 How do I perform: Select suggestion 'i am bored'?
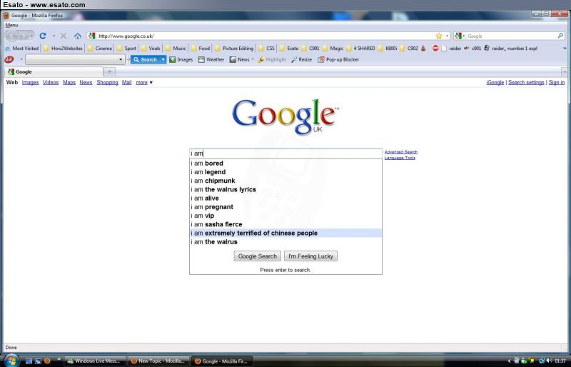[x=286, y=164]
